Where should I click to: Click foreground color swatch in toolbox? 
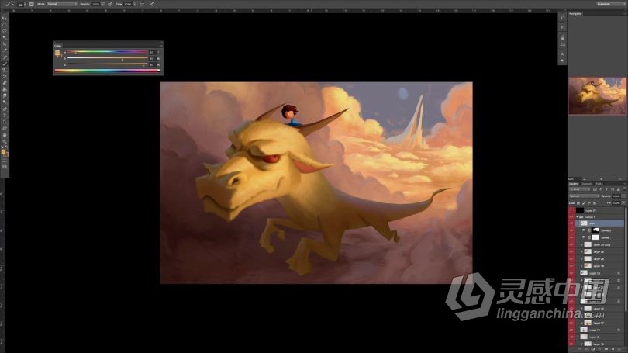pos(3,152)
